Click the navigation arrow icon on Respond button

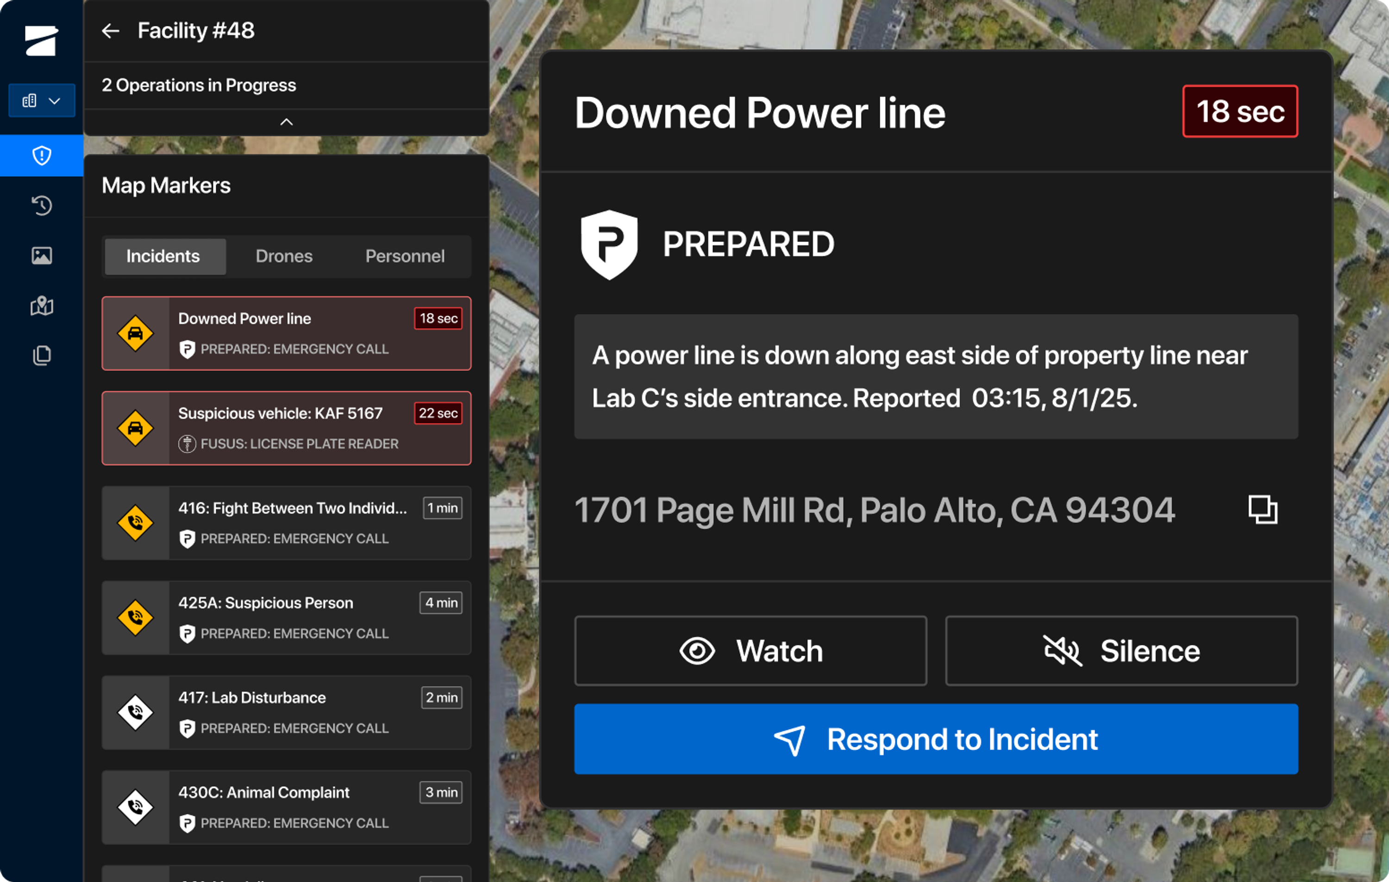pyautogui.click(x=790, y=740)
